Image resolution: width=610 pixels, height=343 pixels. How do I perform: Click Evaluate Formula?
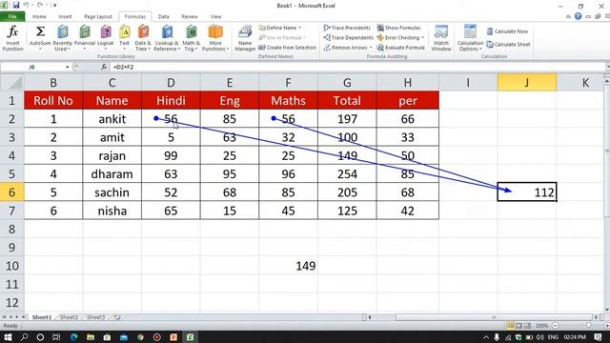pos(400,48)
